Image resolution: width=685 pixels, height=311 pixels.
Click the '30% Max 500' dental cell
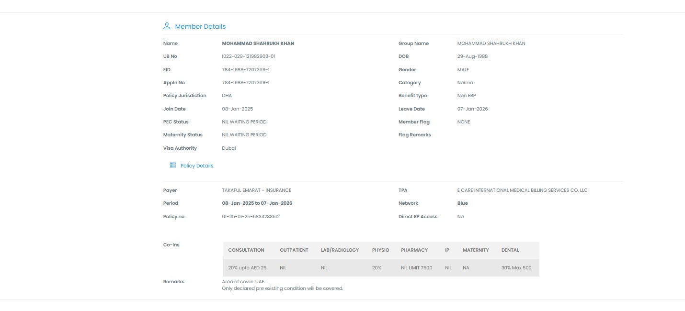tap(516, 268)
